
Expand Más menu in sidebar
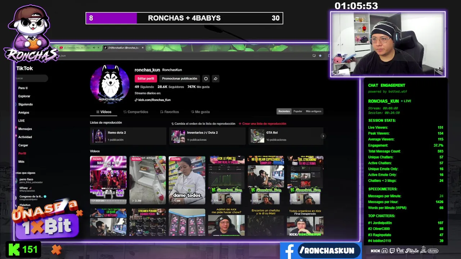point(21,162)
